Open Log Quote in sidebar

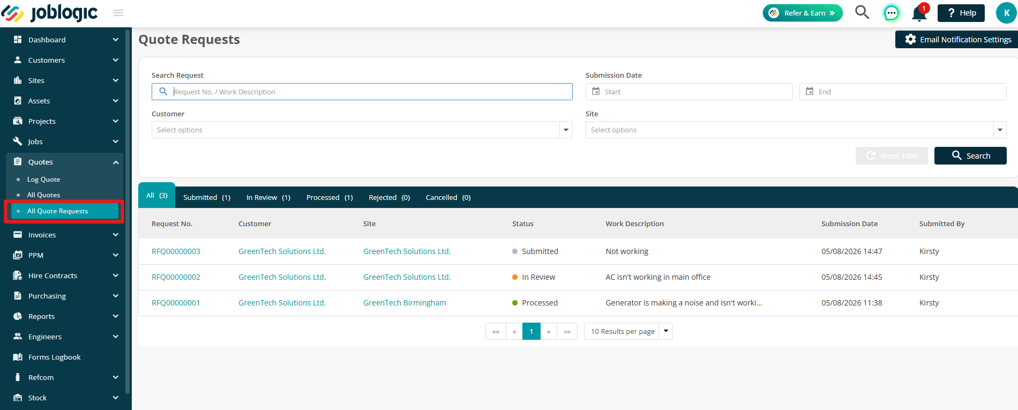point(43,180)
